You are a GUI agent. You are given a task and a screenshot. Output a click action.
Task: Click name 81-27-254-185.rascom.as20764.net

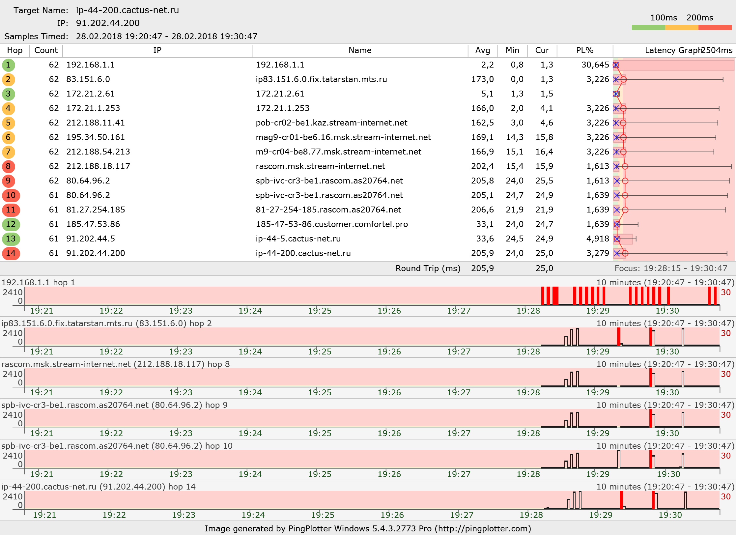tap(328, 210)
